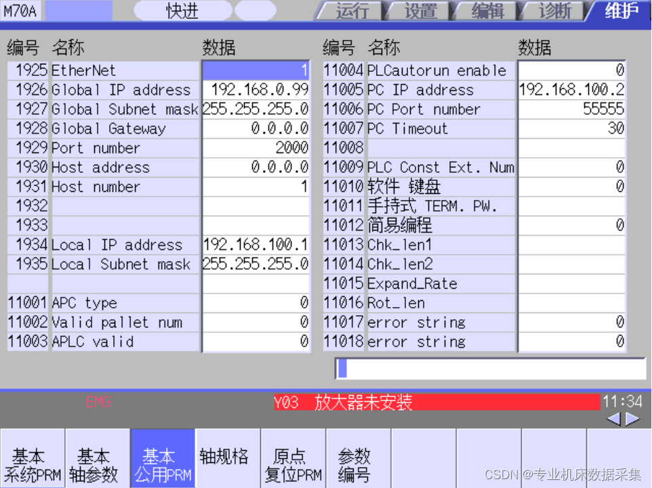Select the highlighted 基本公用PRM soft key

(x=162, y=458)
